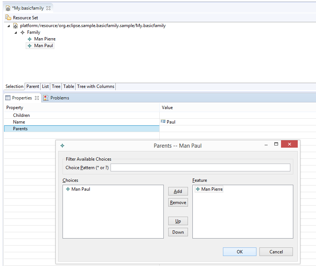Click the Resource Set folder icon
316x266 pixels.
tap(8, 18)
